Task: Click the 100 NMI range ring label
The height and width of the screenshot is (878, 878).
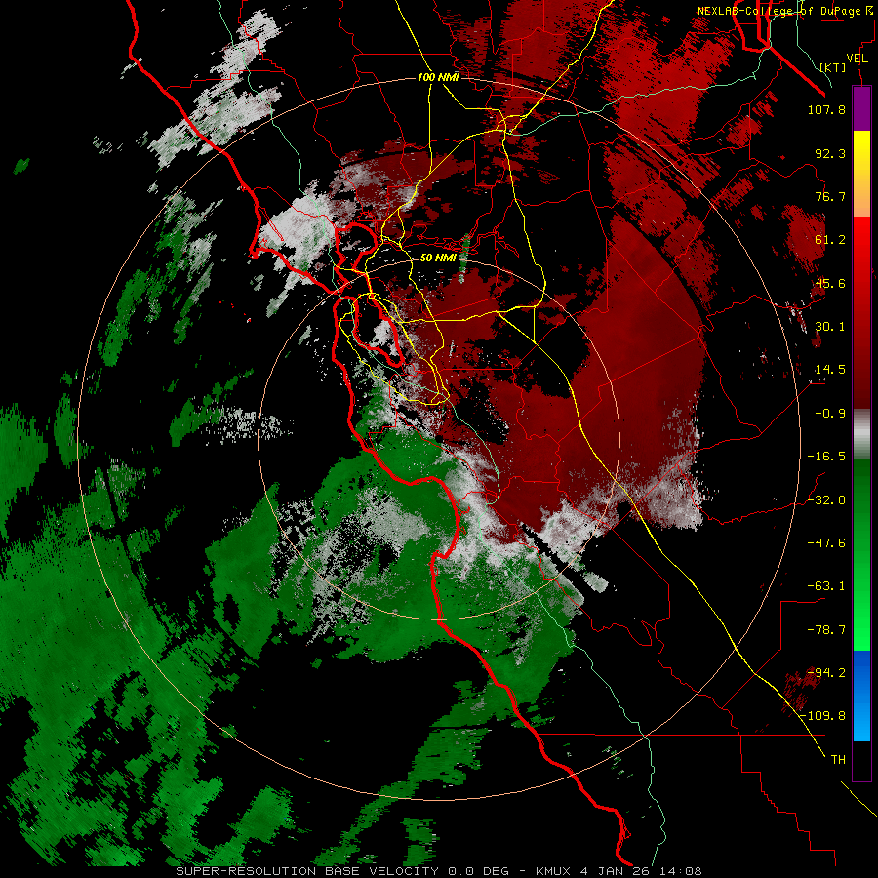Action: click(438, 77)
